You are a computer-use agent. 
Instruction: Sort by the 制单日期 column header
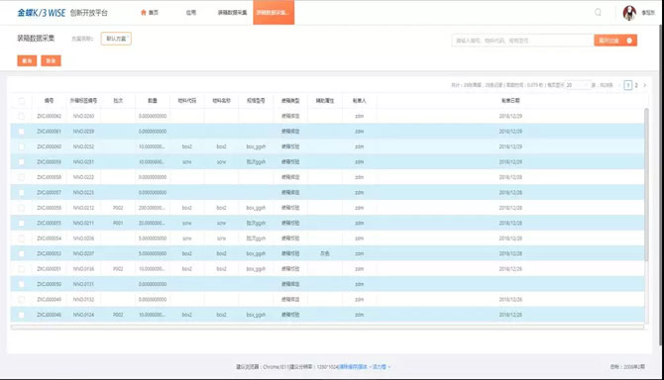510,101
